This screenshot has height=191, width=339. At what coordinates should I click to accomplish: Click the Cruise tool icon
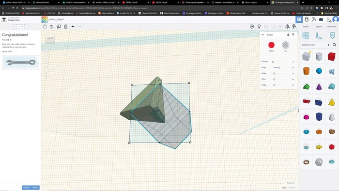294,26
